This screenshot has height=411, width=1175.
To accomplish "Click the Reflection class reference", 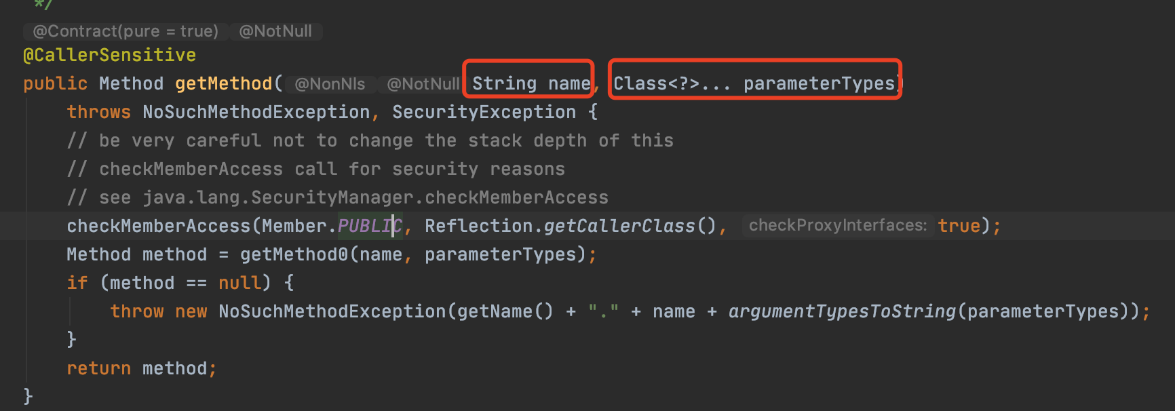I will pyautogui.click(x=478, y=226).
